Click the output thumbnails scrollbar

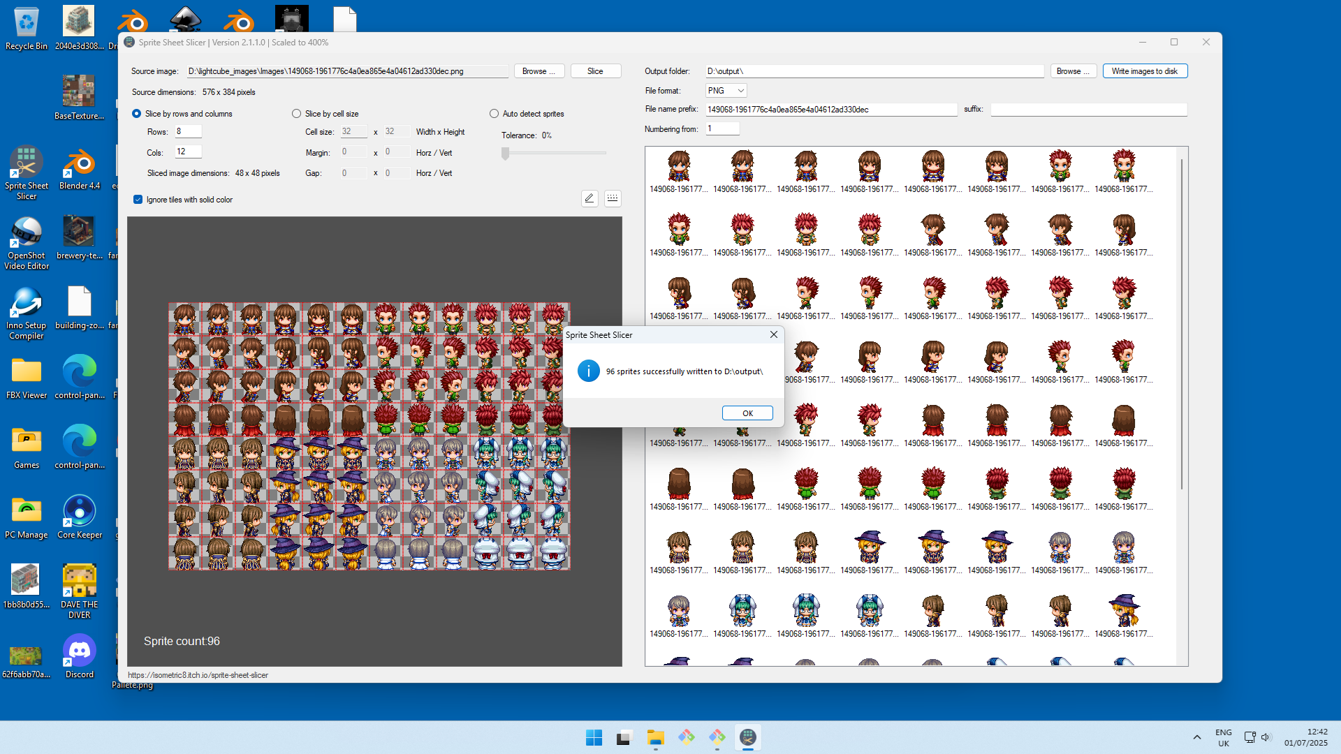click(1182, 325)
